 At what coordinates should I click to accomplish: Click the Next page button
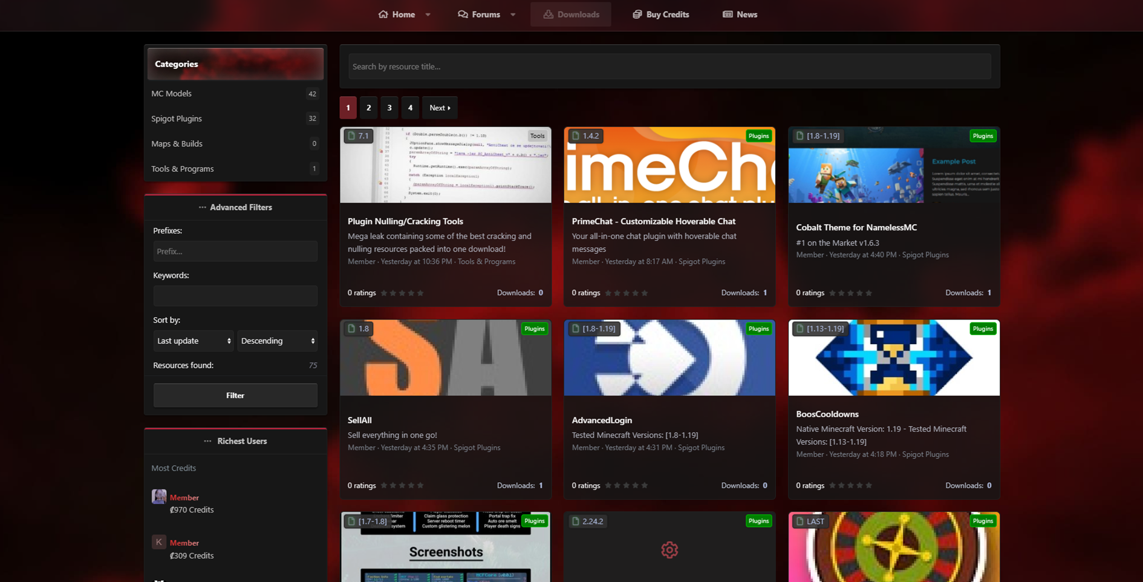[440, 108]
